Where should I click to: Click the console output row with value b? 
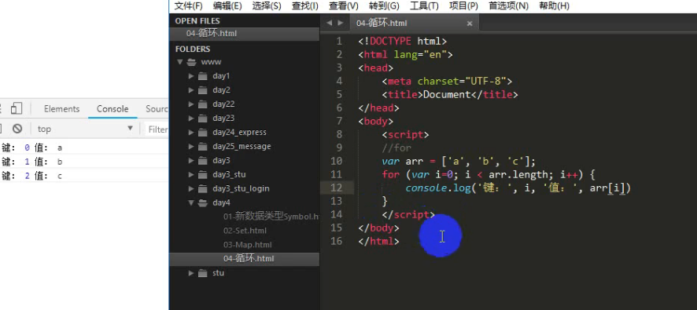84,162
